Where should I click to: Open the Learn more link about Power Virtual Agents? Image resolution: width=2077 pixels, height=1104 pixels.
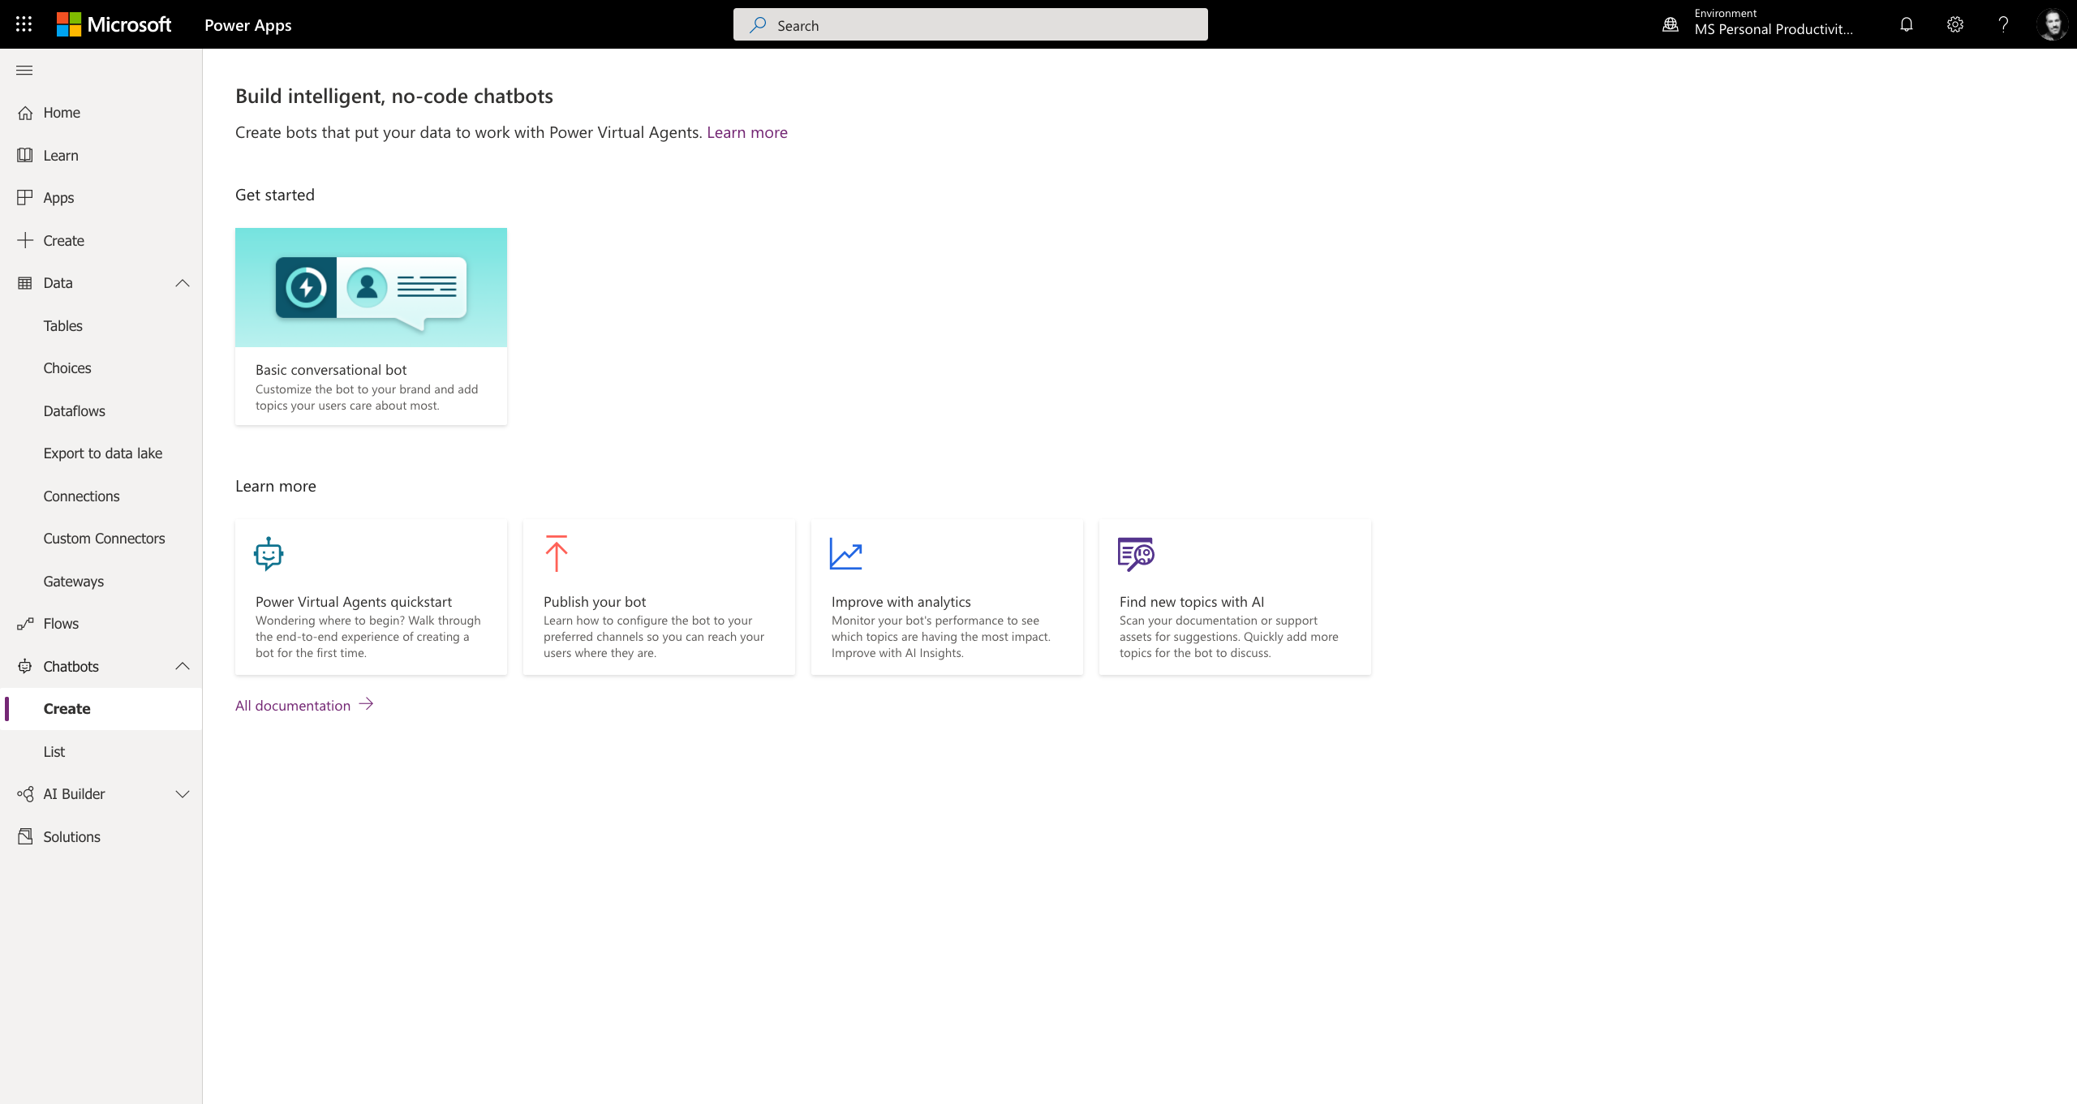(746, 132)
